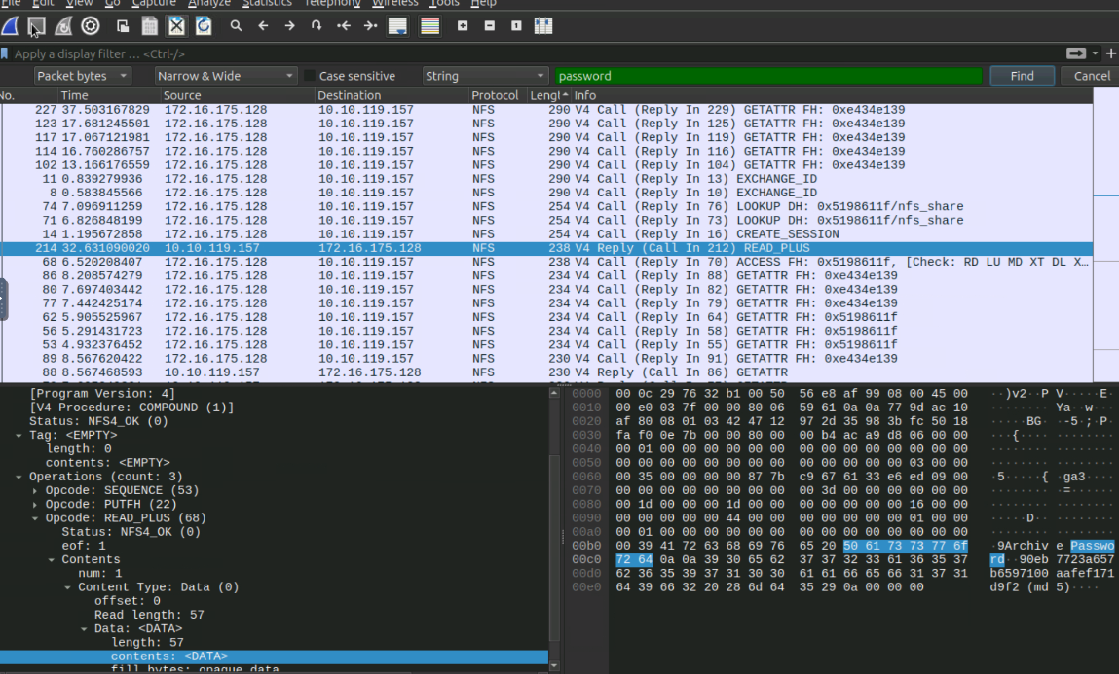This screenshot has width=1119, height=674.
Task: Collapse the Operations (count: 3) node
Action: [x=19, y=478]
